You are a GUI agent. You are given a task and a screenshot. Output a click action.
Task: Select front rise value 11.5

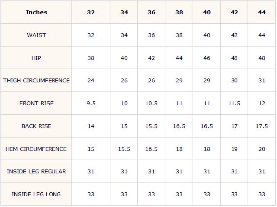tap(234, 103)
